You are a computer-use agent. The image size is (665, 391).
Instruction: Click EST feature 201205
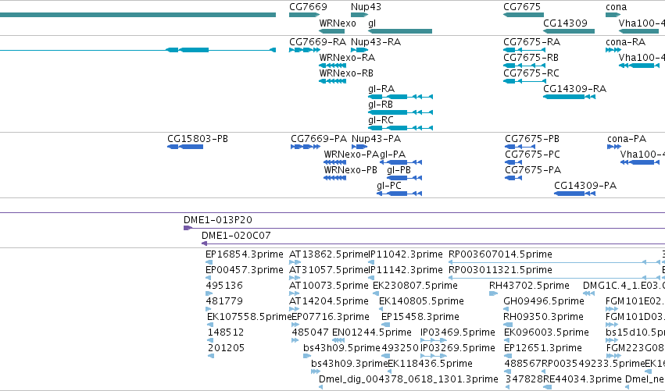click(x=211, y=356)
